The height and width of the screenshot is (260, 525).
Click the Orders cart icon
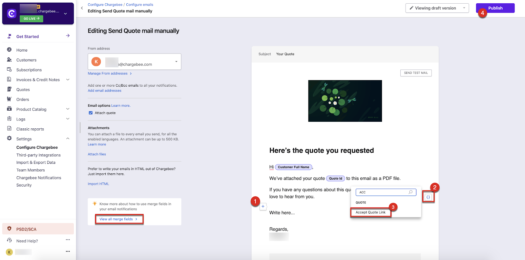point(9,99)
